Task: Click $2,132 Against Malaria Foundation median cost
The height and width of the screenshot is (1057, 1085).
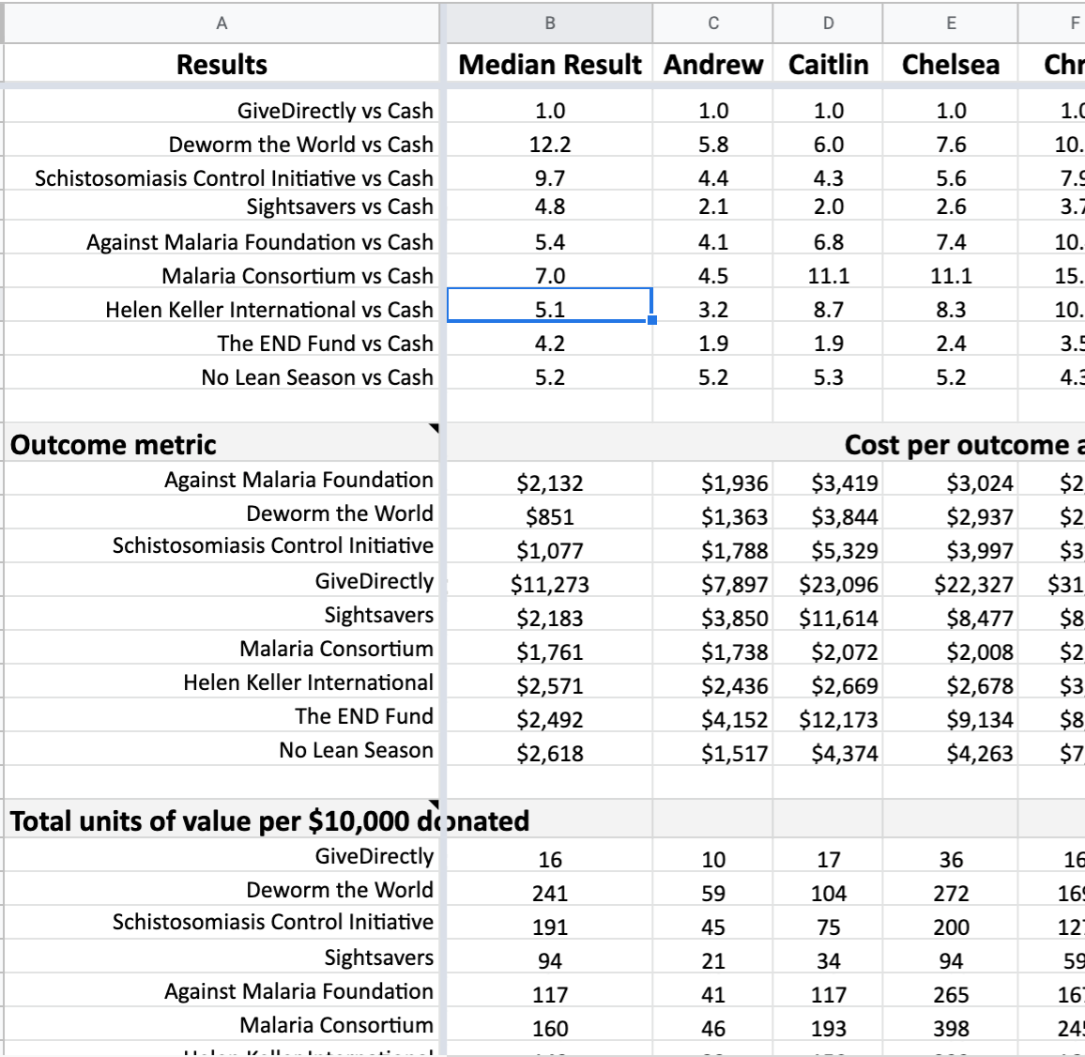Action: tap(550, 483)
